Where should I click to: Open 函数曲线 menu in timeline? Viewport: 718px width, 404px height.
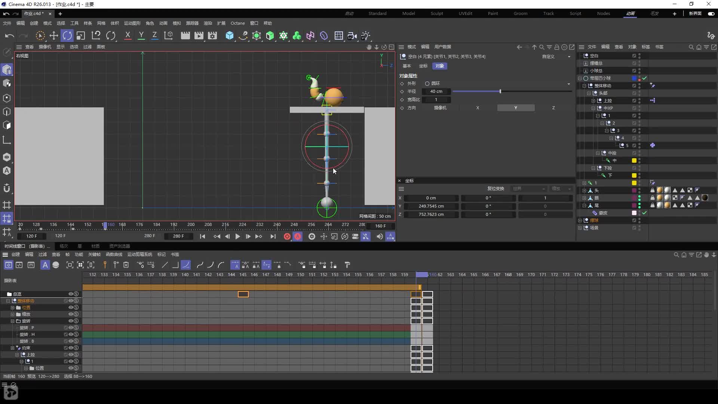(114, 254)
